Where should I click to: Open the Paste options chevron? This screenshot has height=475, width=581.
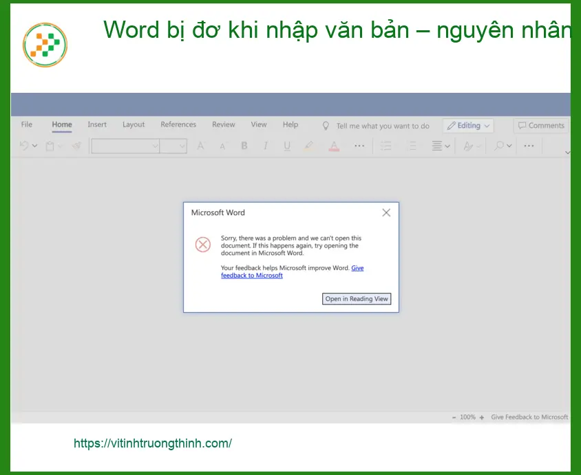60,146
